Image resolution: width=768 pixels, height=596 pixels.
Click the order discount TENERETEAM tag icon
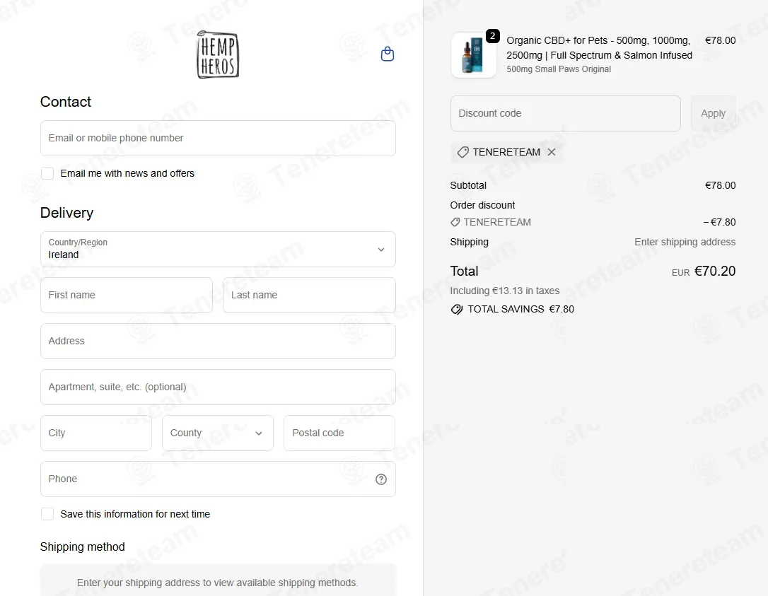click(455, 222)
